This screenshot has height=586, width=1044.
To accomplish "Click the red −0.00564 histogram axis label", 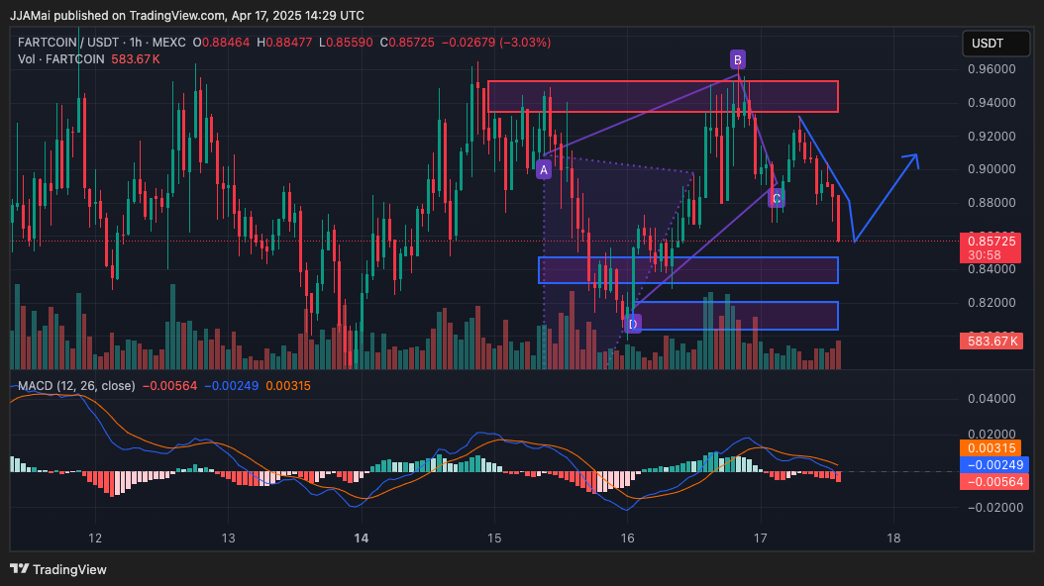I will pos(994,482).
